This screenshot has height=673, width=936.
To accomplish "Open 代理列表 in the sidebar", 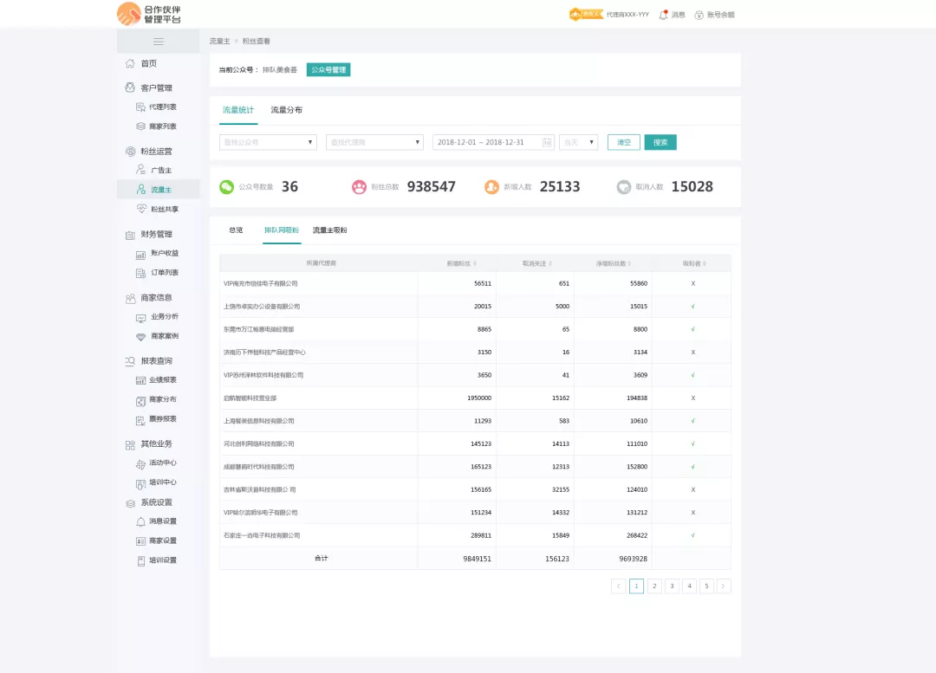I will pos(162,107).
